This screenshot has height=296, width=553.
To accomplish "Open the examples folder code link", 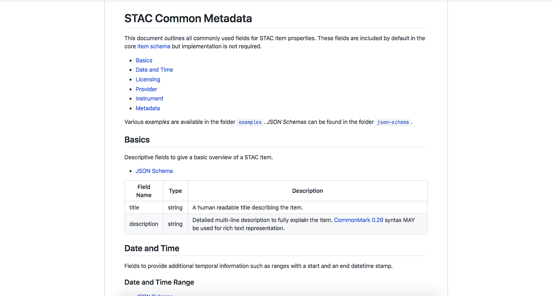I will point(250,122).
